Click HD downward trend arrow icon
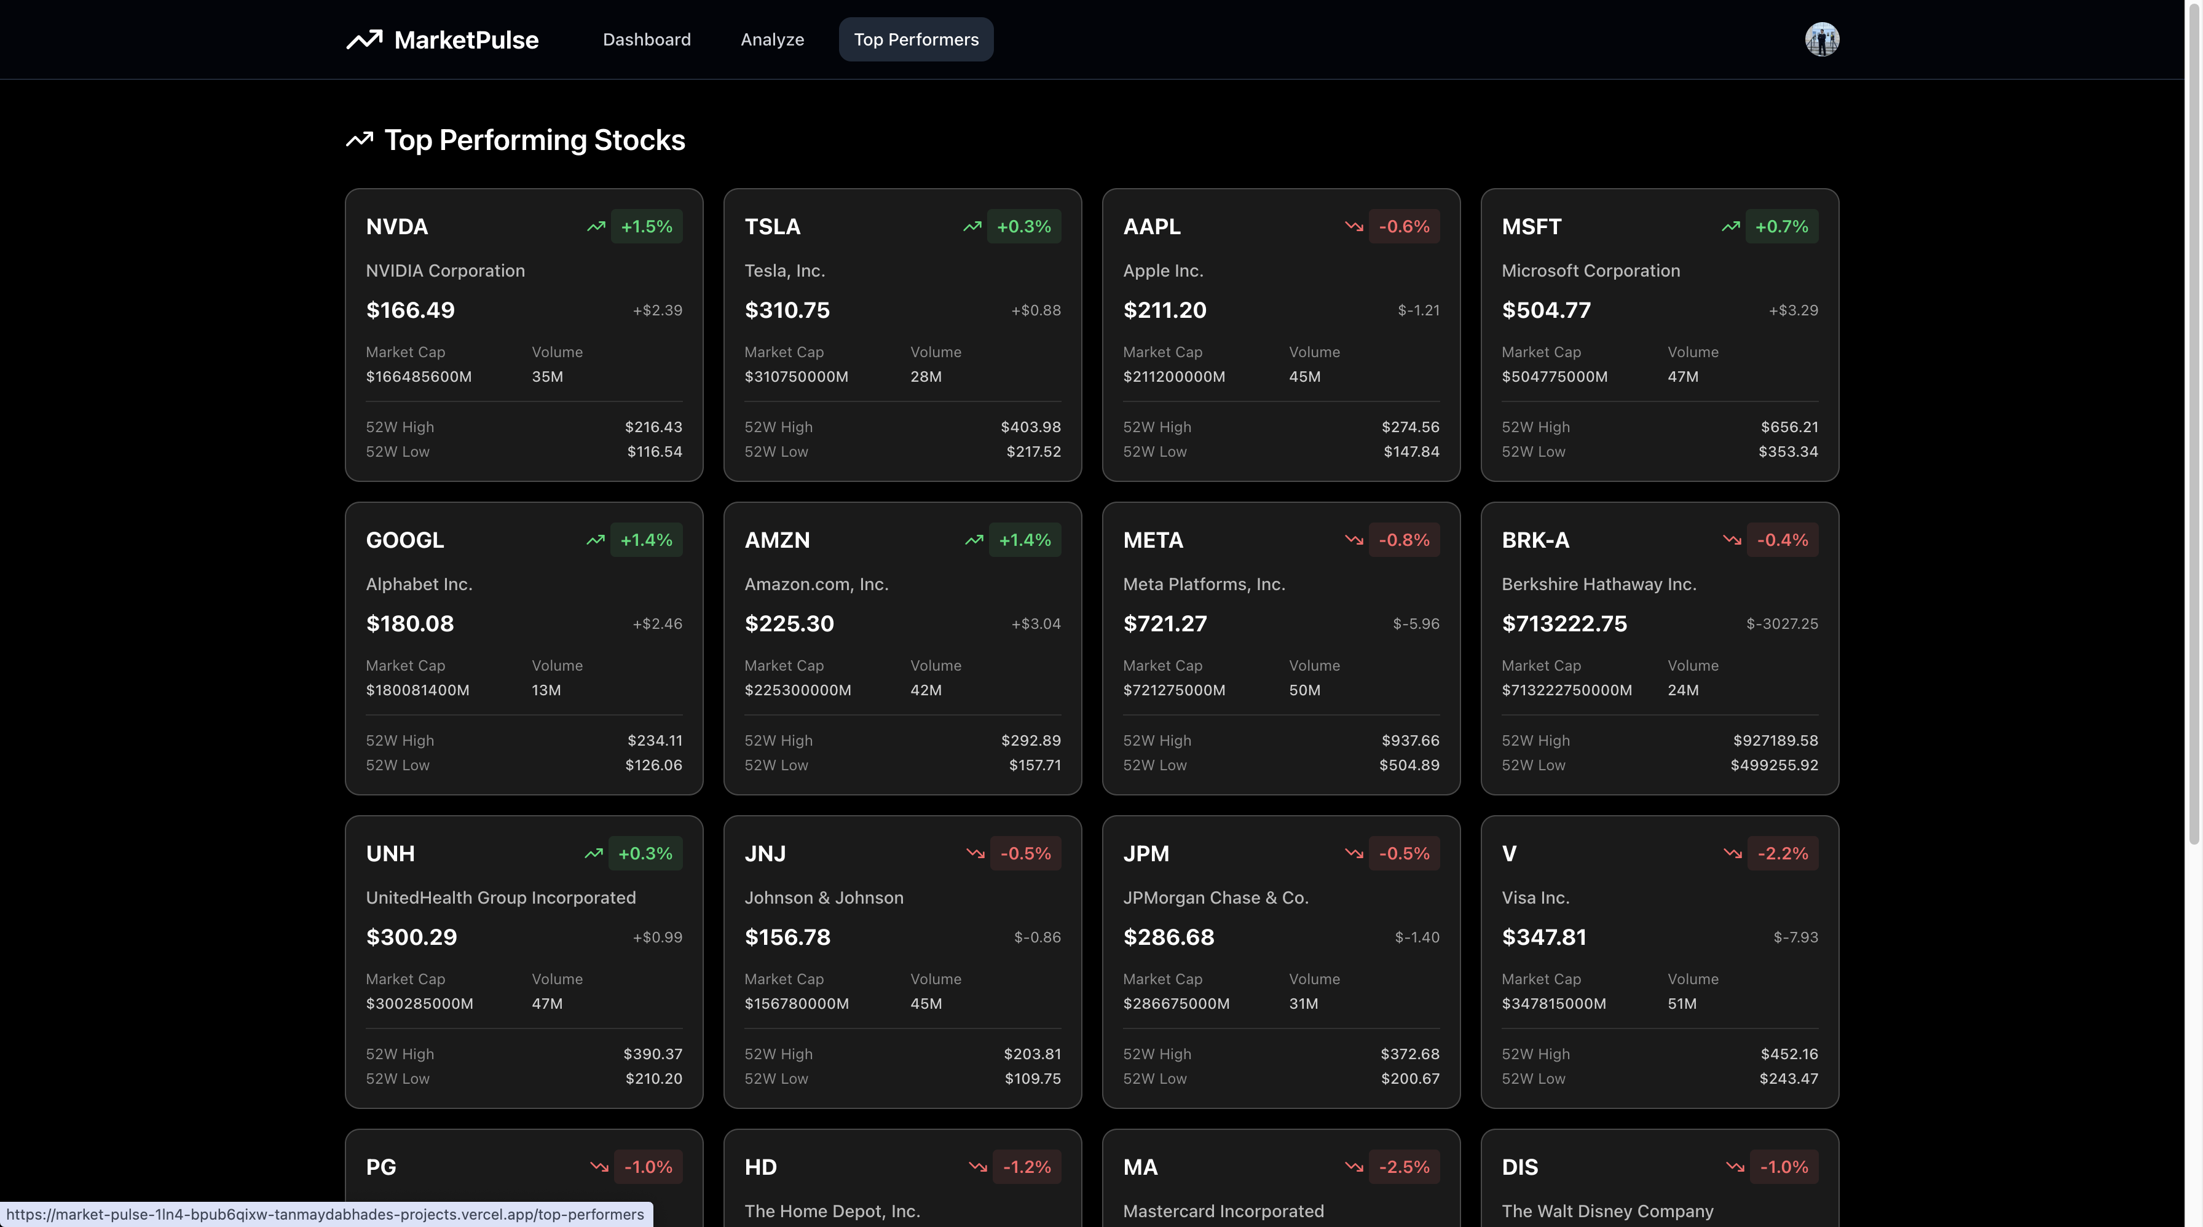Image resolution: width=2203 pixels, height=1227 pixels. tap(977, 1167)
